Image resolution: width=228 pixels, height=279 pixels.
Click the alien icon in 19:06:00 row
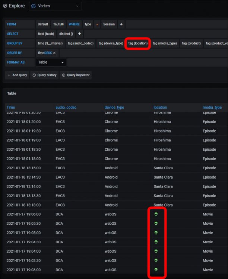(x=156, y=214)
